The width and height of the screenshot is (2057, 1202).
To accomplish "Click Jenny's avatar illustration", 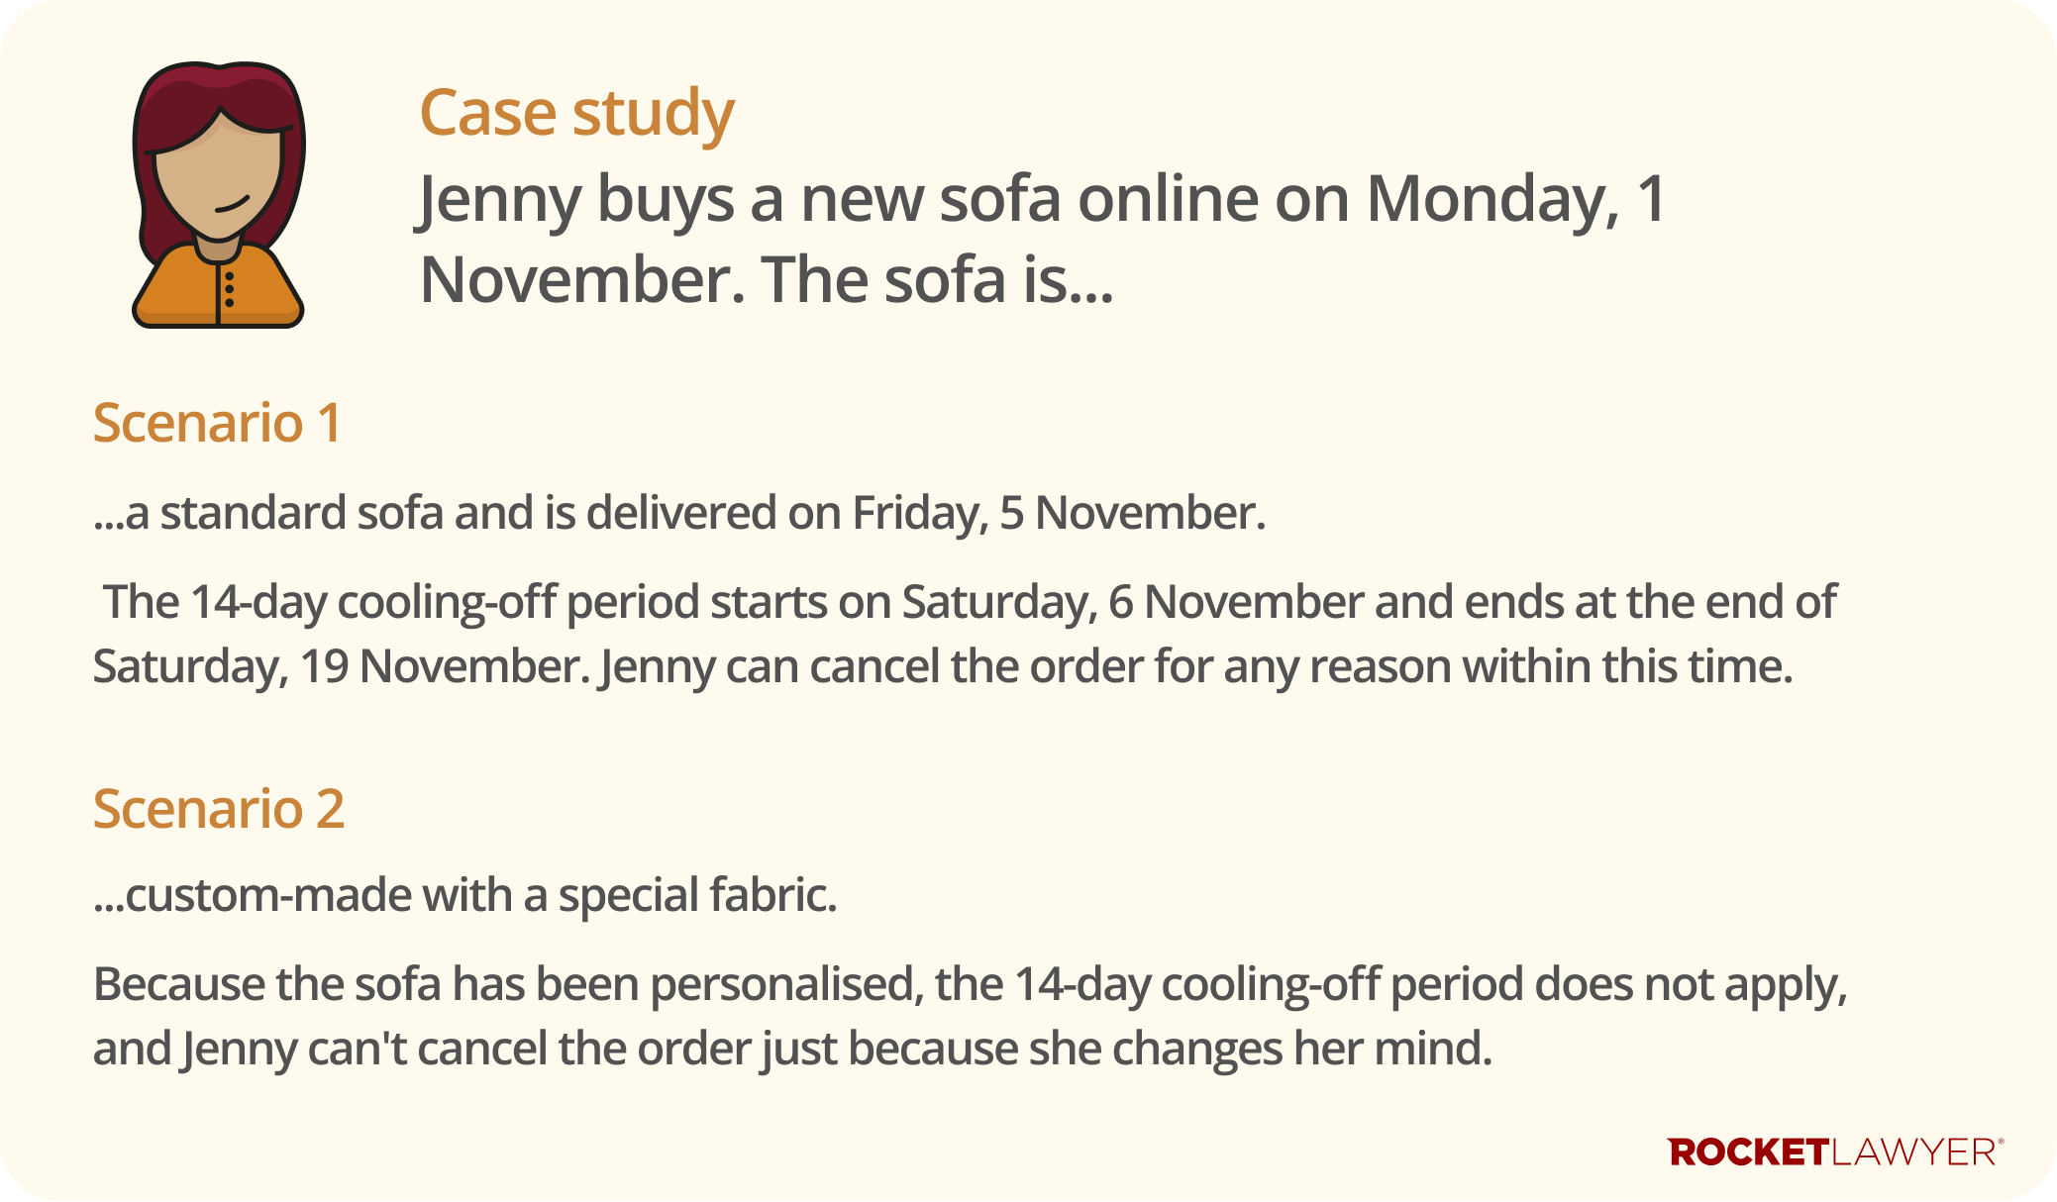I will point(218,195).
